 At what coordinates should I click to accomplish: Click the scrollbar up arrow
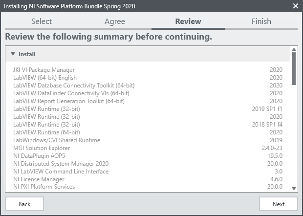294,49
